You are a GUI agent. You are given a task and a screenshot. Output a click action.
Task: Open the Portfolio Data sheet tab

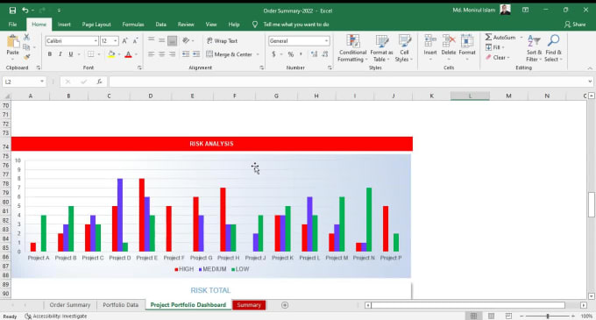120,305
